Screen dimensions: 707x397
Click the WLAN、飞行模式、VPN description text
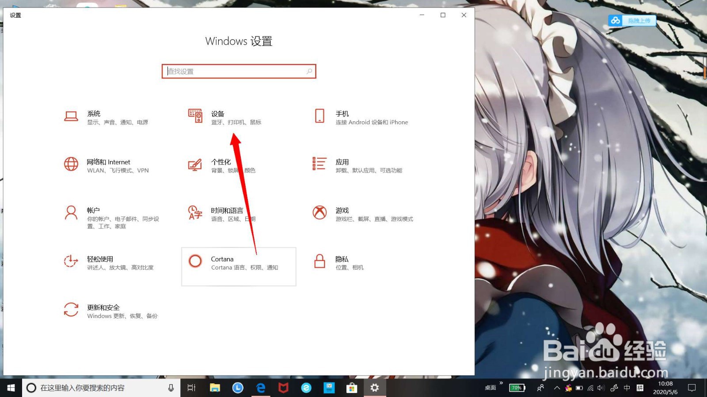[118, 170]
